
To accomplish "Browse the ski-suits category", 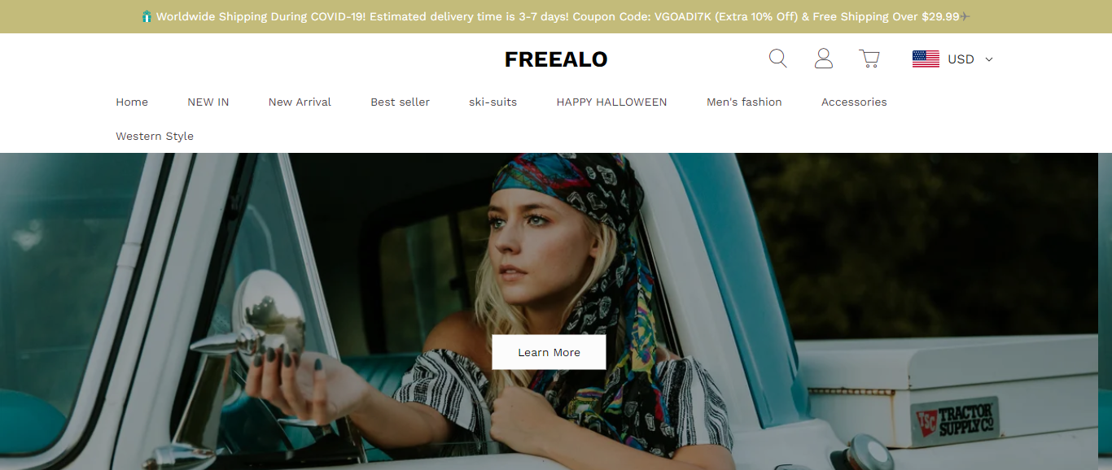I will [x=493, y=102].
